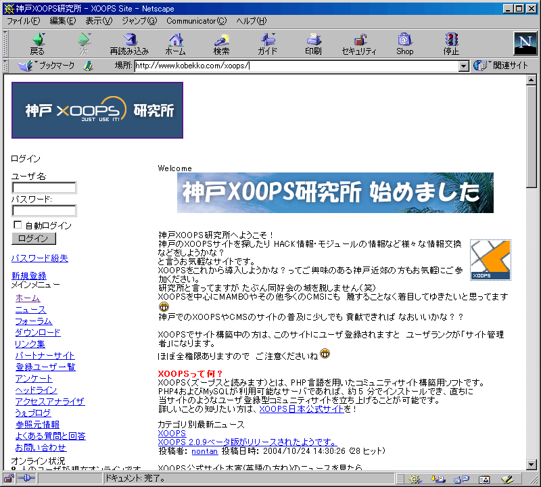This screenshot has height=487, width=541.
Task: Open Composer from component bar
Action: pos(507,479)
